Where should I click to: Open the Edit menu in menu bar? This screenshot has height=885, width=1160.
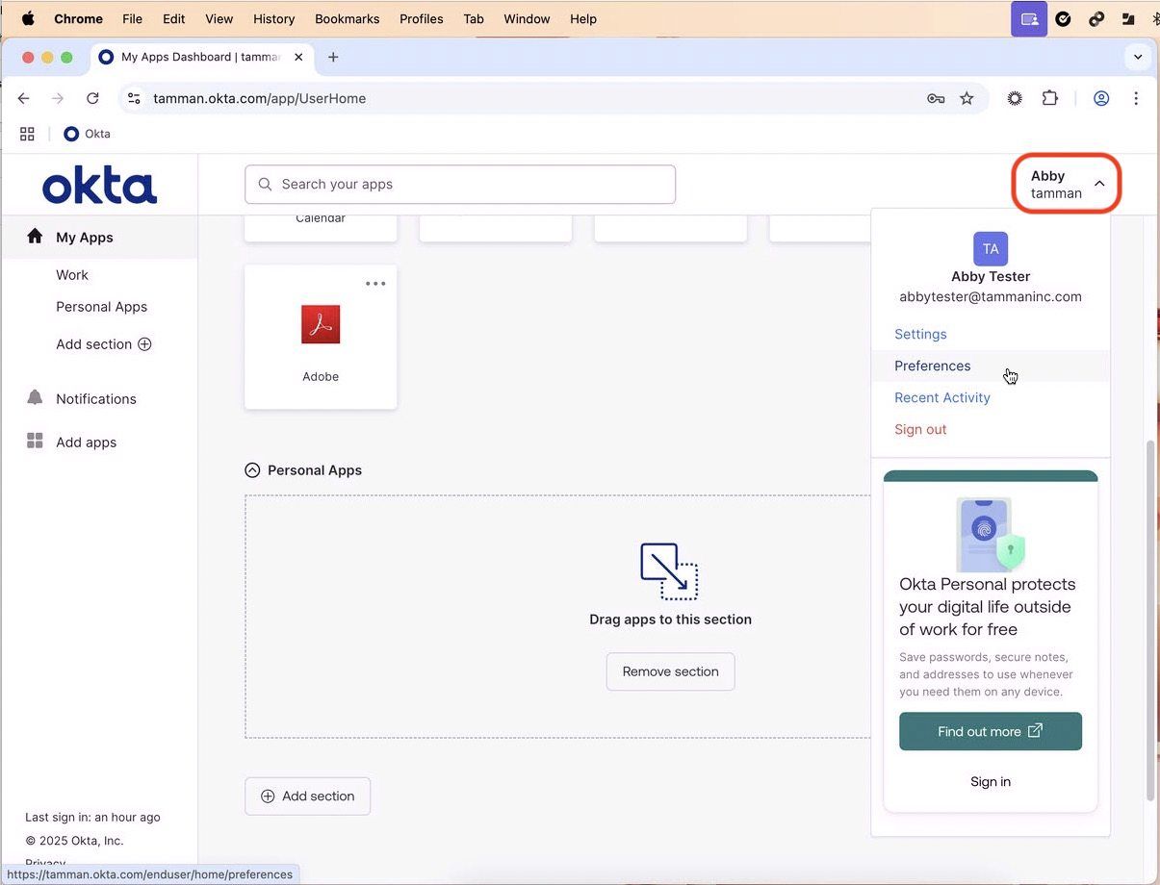tap(174, 18)
